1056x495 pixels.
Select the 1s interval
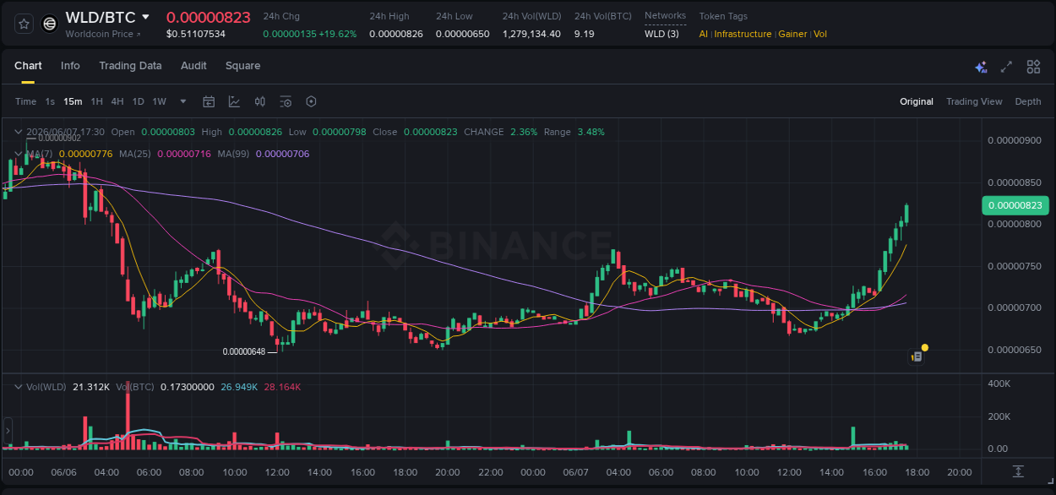[50, 101]
